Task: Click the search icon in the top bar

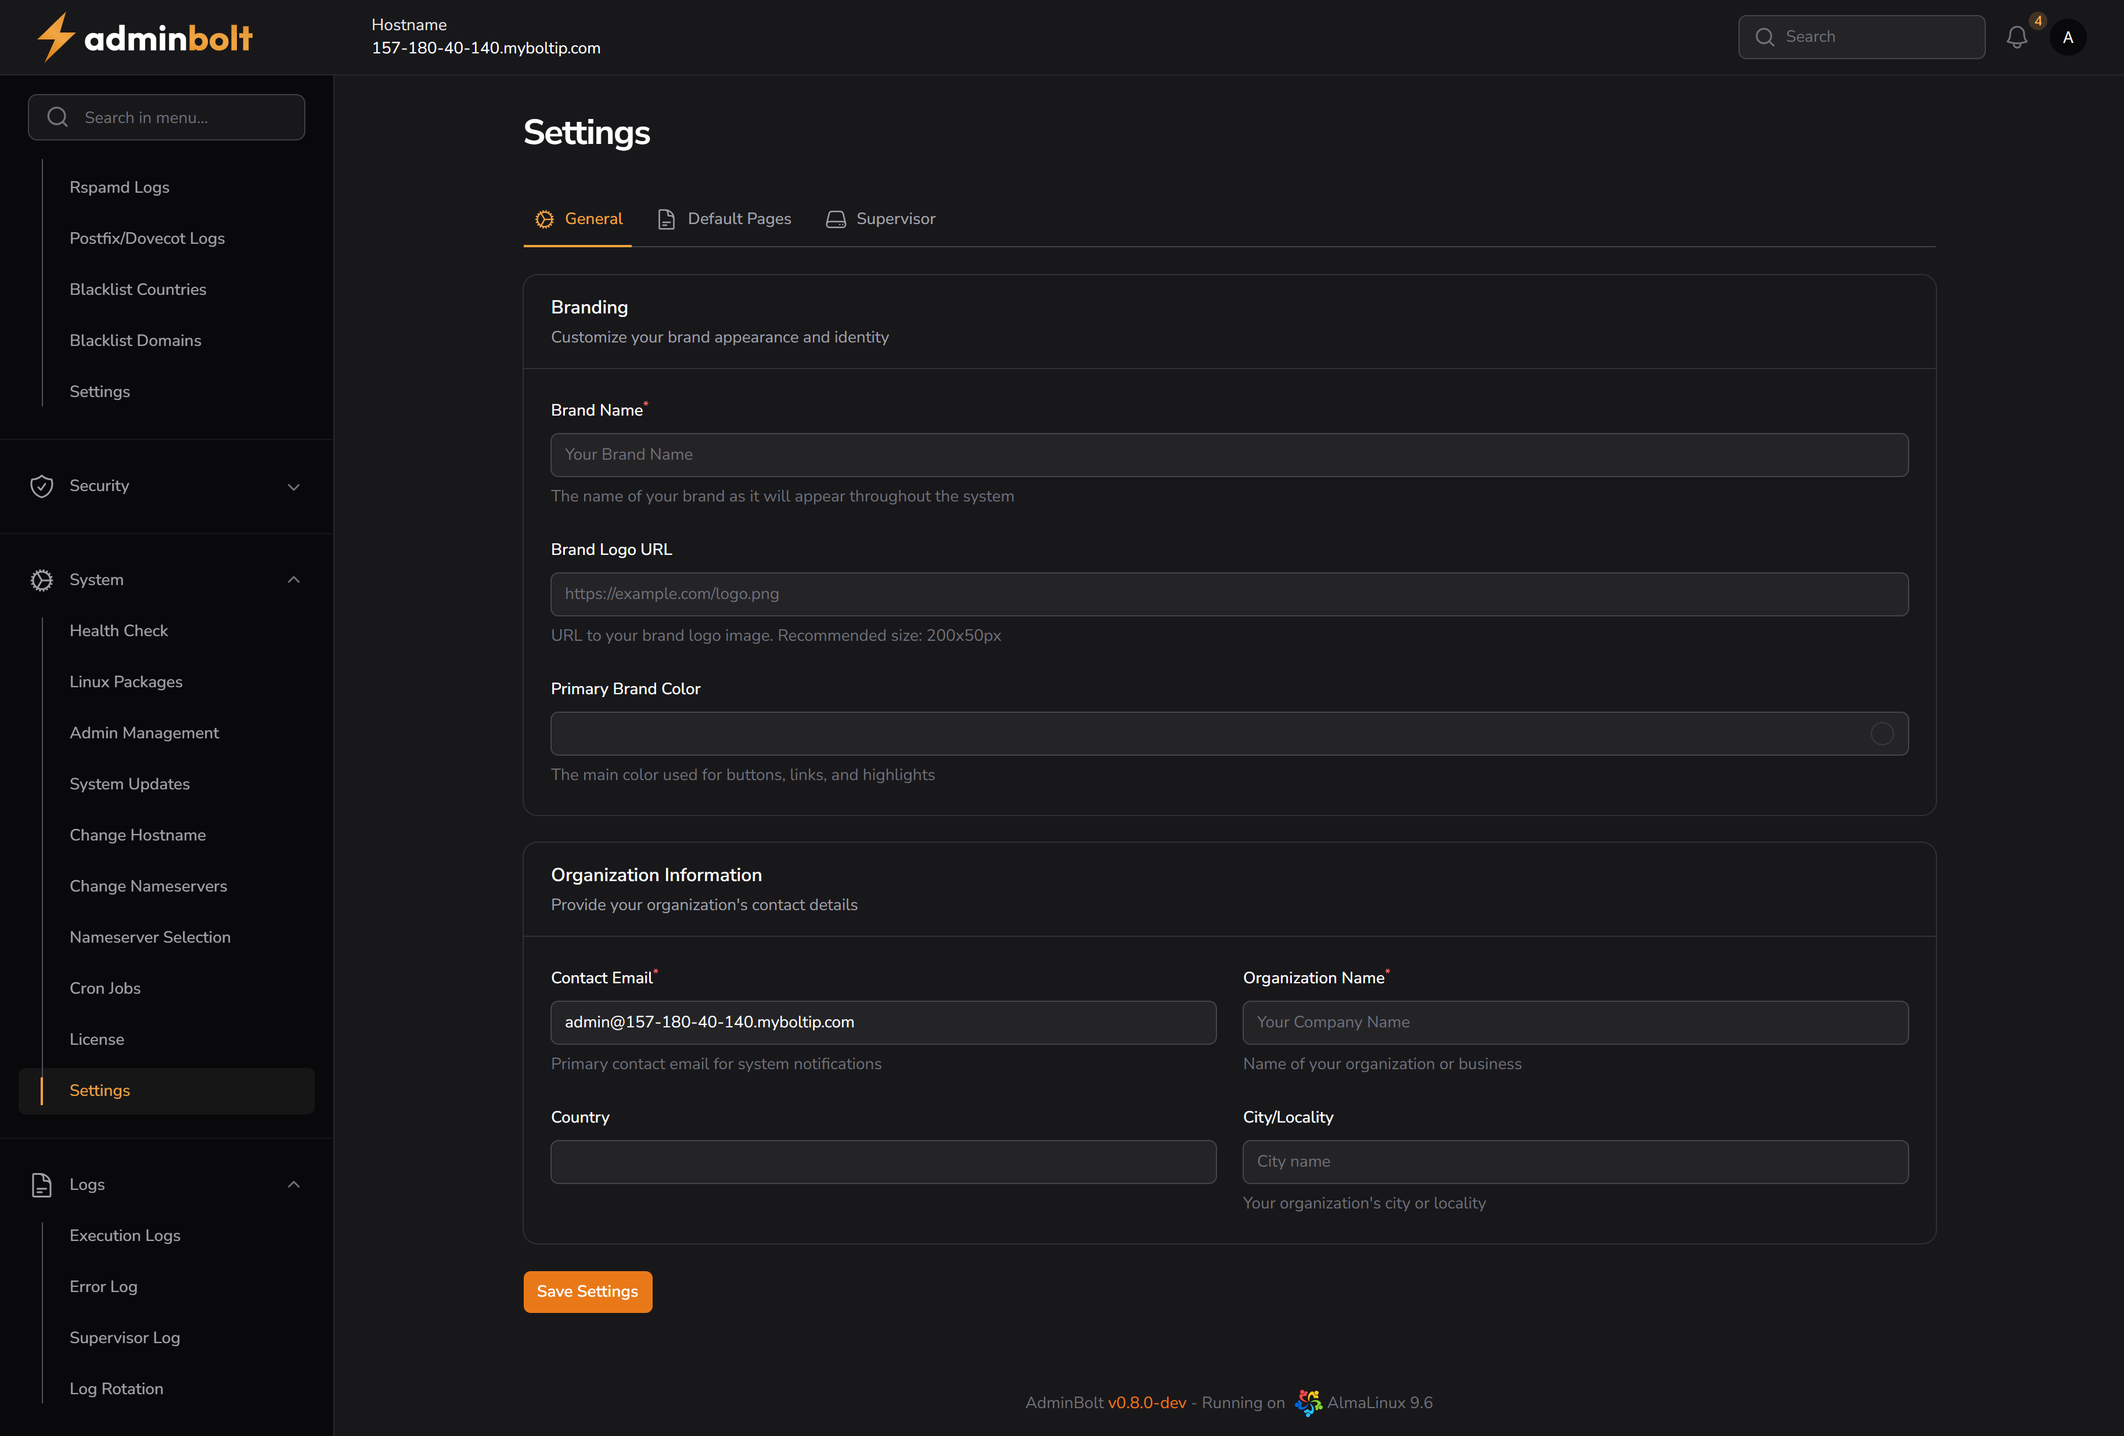Action: tap(1766, 37)
